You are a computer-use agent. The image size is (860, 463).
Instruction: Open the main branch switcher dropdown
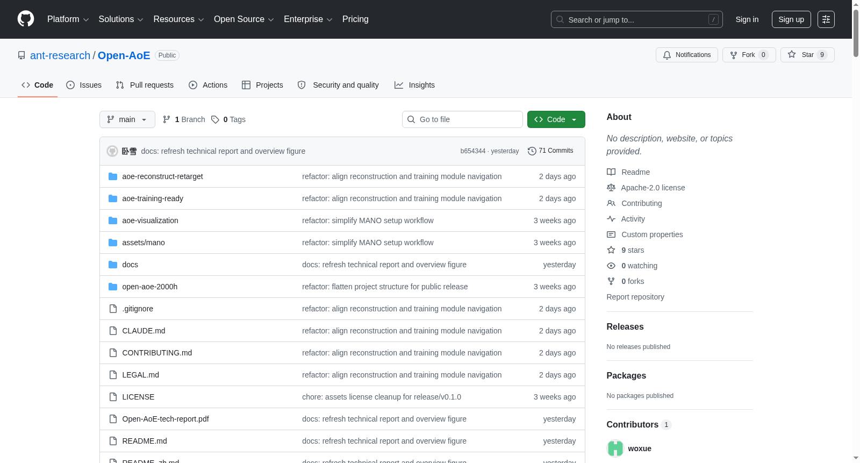point(127,119)
